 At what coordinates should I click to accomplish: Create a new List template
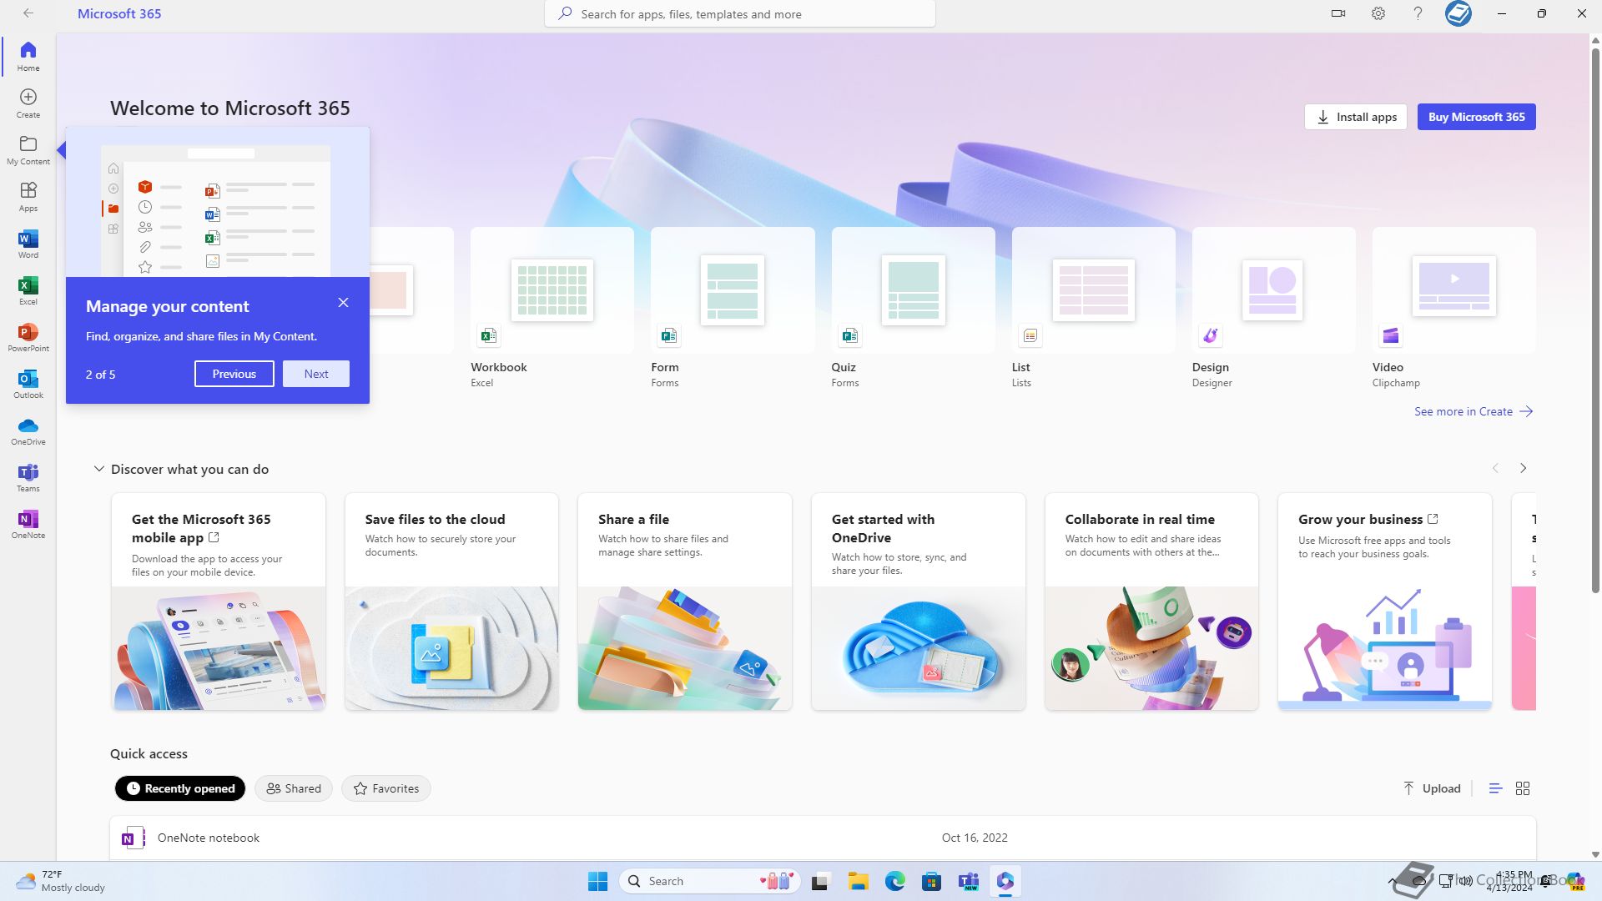[x=1093, y=309]
